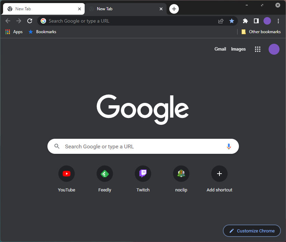Open the Twitch shortcut
The image size is (286, 242).
(x=143, y=179)
